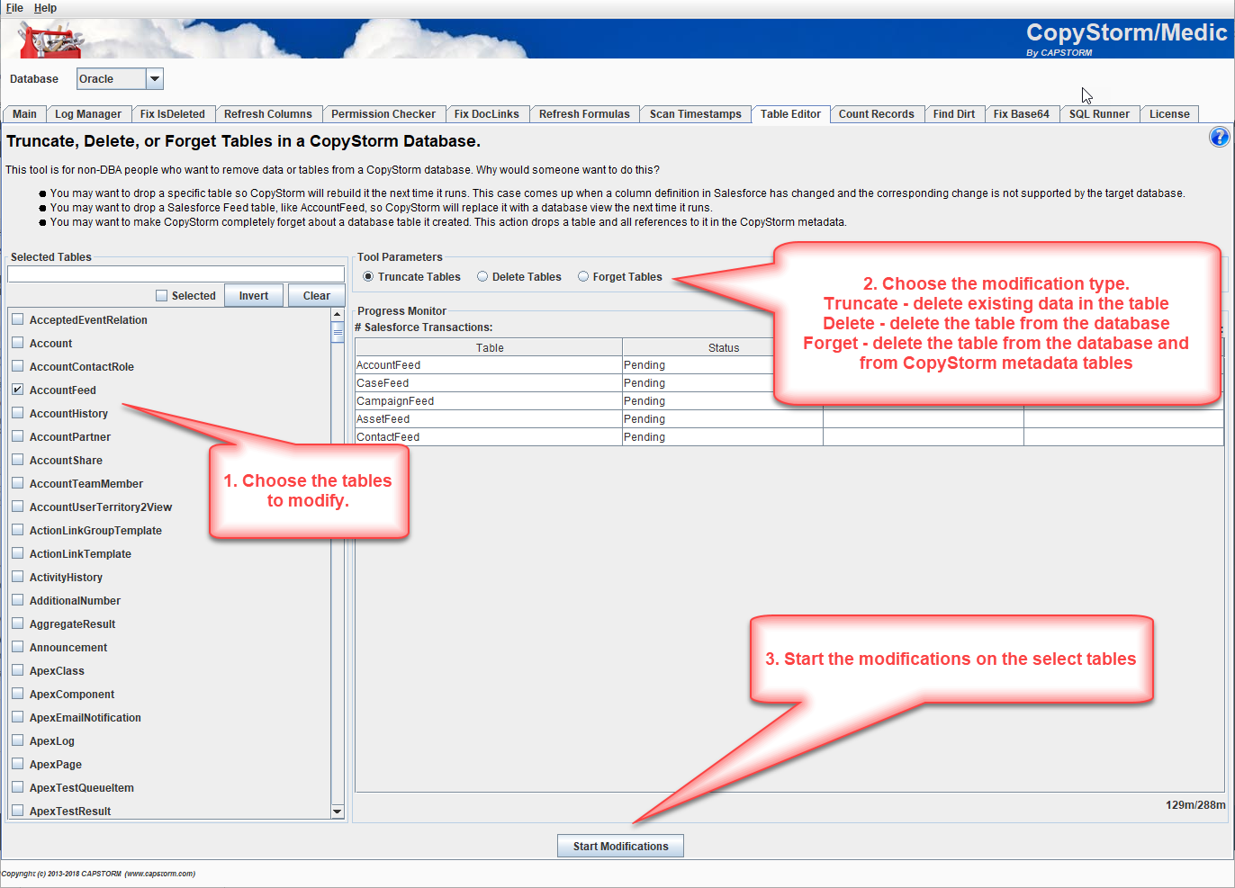The width and height of the screenshot is (1235, 888).
Task: Check the ApexLog checkbox
Action: coord(17,740)
